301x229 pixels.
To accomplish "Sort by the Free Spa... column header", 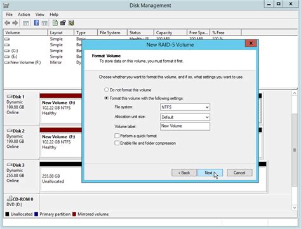I will [x=198, y=32].
